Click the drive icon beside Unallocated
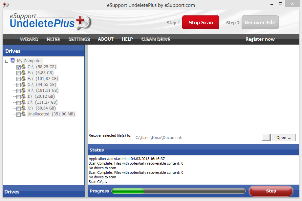 point(24,114)
